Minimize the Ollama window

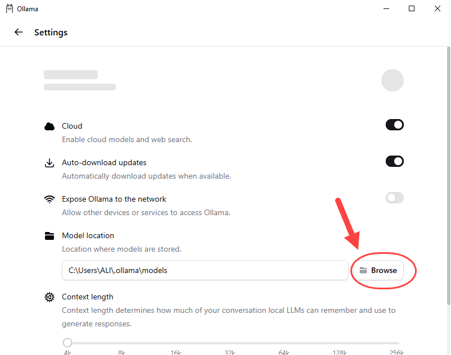point(386,8)
